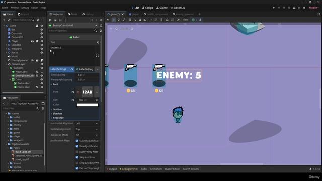This screenshot has height=181, width=322.
Task: Switch to the Script workspace
Action: (x=147, y=8)
